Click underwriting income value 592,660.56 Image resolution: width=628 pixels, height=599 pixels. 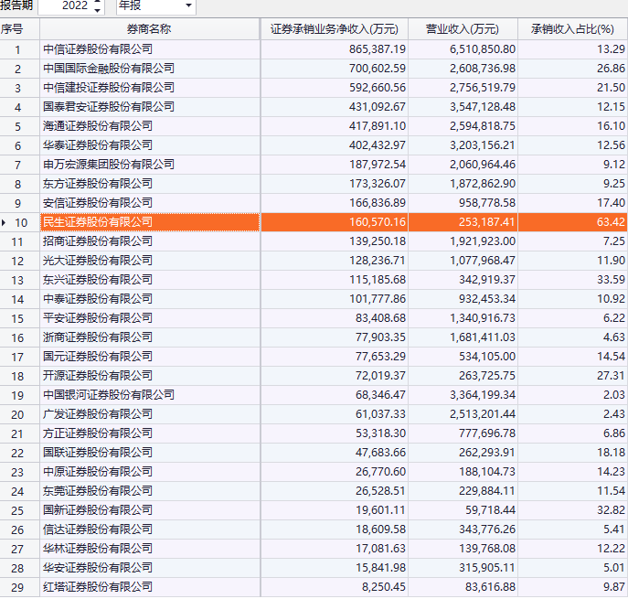point(378,88)
